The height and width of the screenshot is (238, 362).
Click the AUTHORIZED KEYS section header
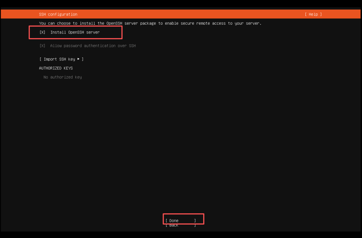pyautogui.click(x=56, y=68)
